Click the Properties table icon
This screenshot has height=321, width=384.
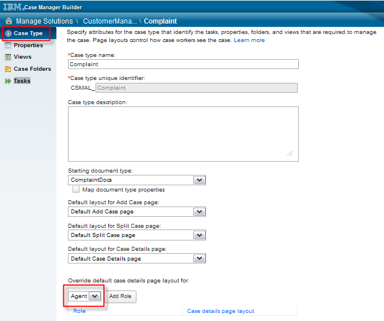(x=8, y=45)
